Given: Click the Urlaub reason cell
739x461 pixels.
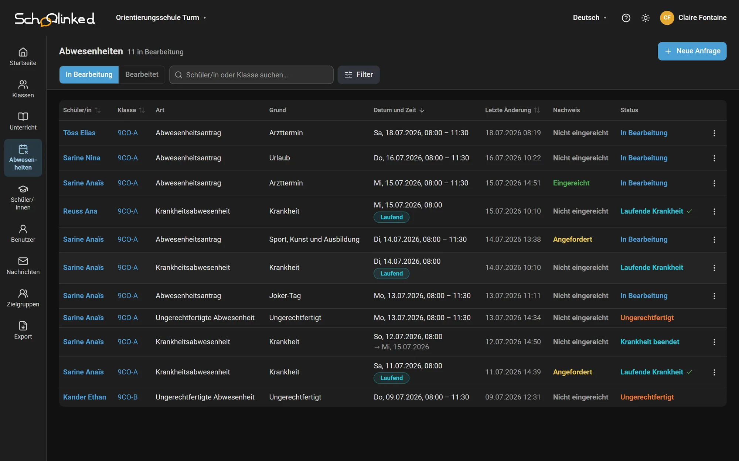Looking at the screenshot, I should [279, 158].
